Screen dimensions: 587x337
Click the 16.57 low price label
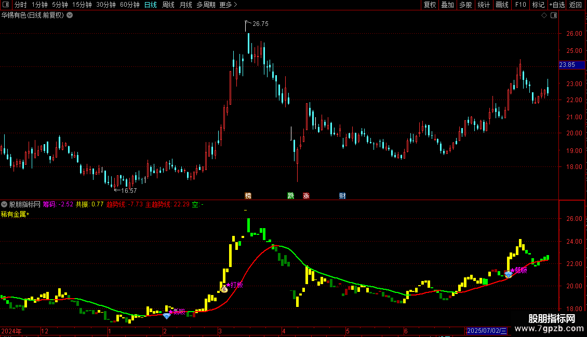pyautogui.click(x=129, y=191)
